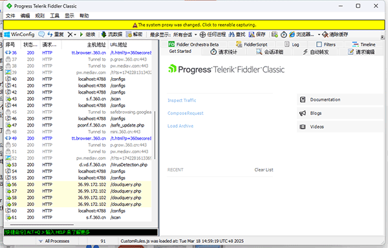Open the 帮助 (Help) menu
Screen dimensions: 388x248
[84, 15]
